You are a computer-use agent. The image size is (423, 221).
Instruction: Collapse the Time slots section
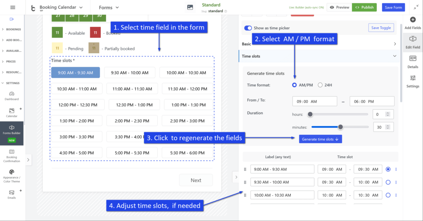(319, 56)
